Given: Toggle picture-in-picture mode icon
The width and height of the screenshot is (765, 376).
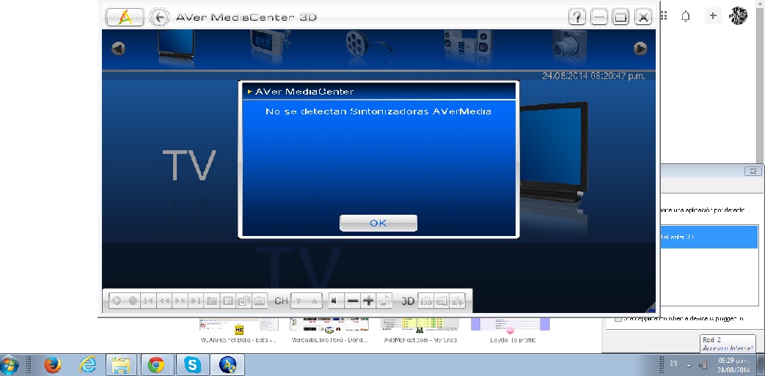Looking at the screenshot, I should [x=228, y=301].
